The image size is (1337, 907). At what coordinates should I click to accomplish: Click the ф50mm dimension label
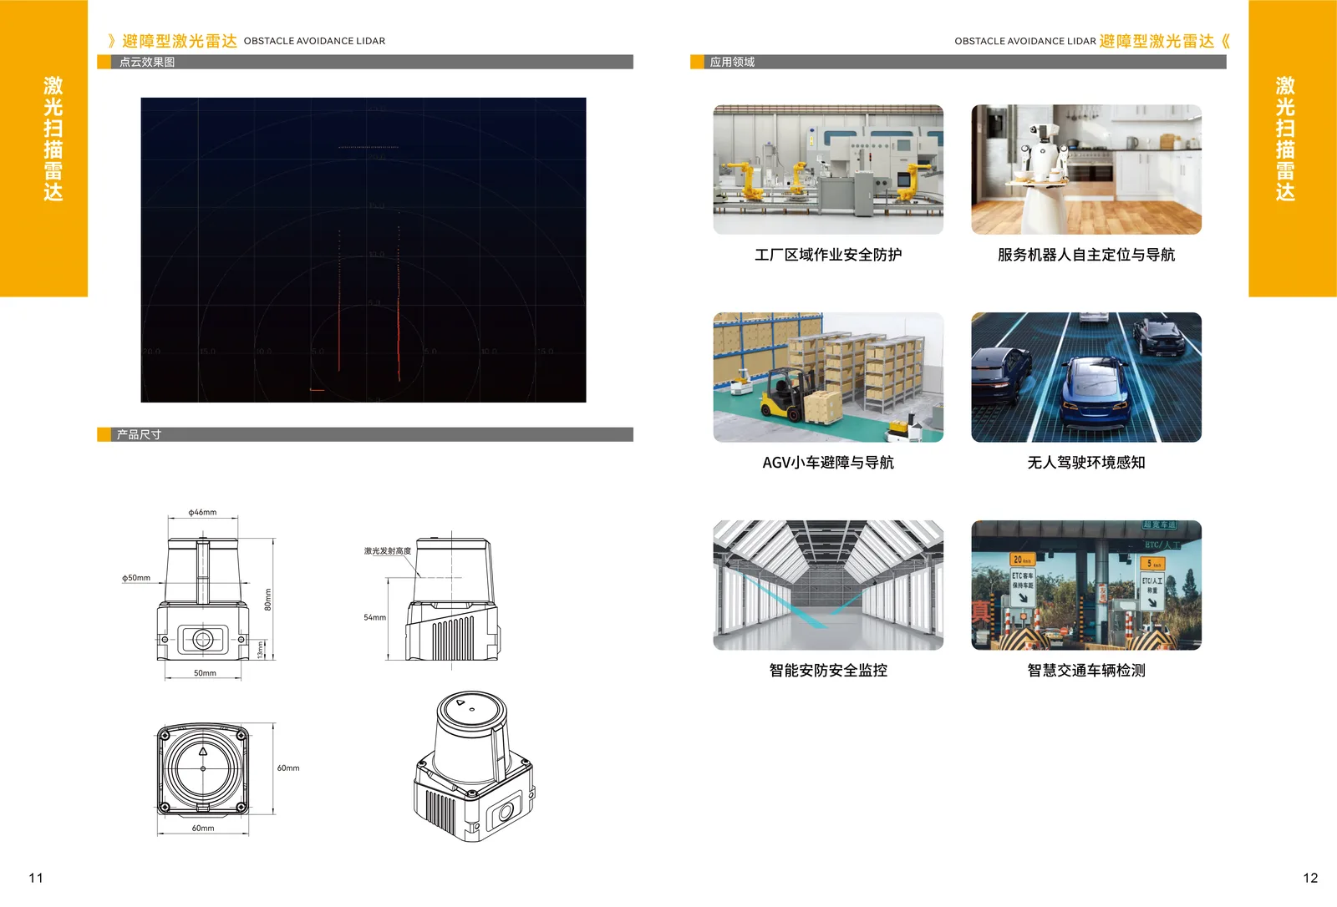(136, 578)
